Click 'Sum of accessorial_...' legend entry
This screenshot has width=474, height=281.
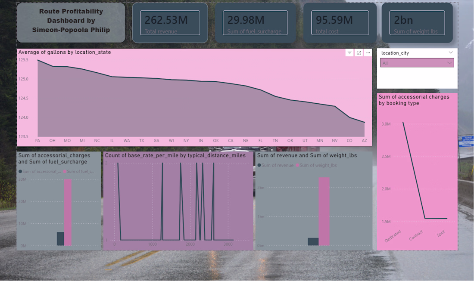tap(40, 171)
